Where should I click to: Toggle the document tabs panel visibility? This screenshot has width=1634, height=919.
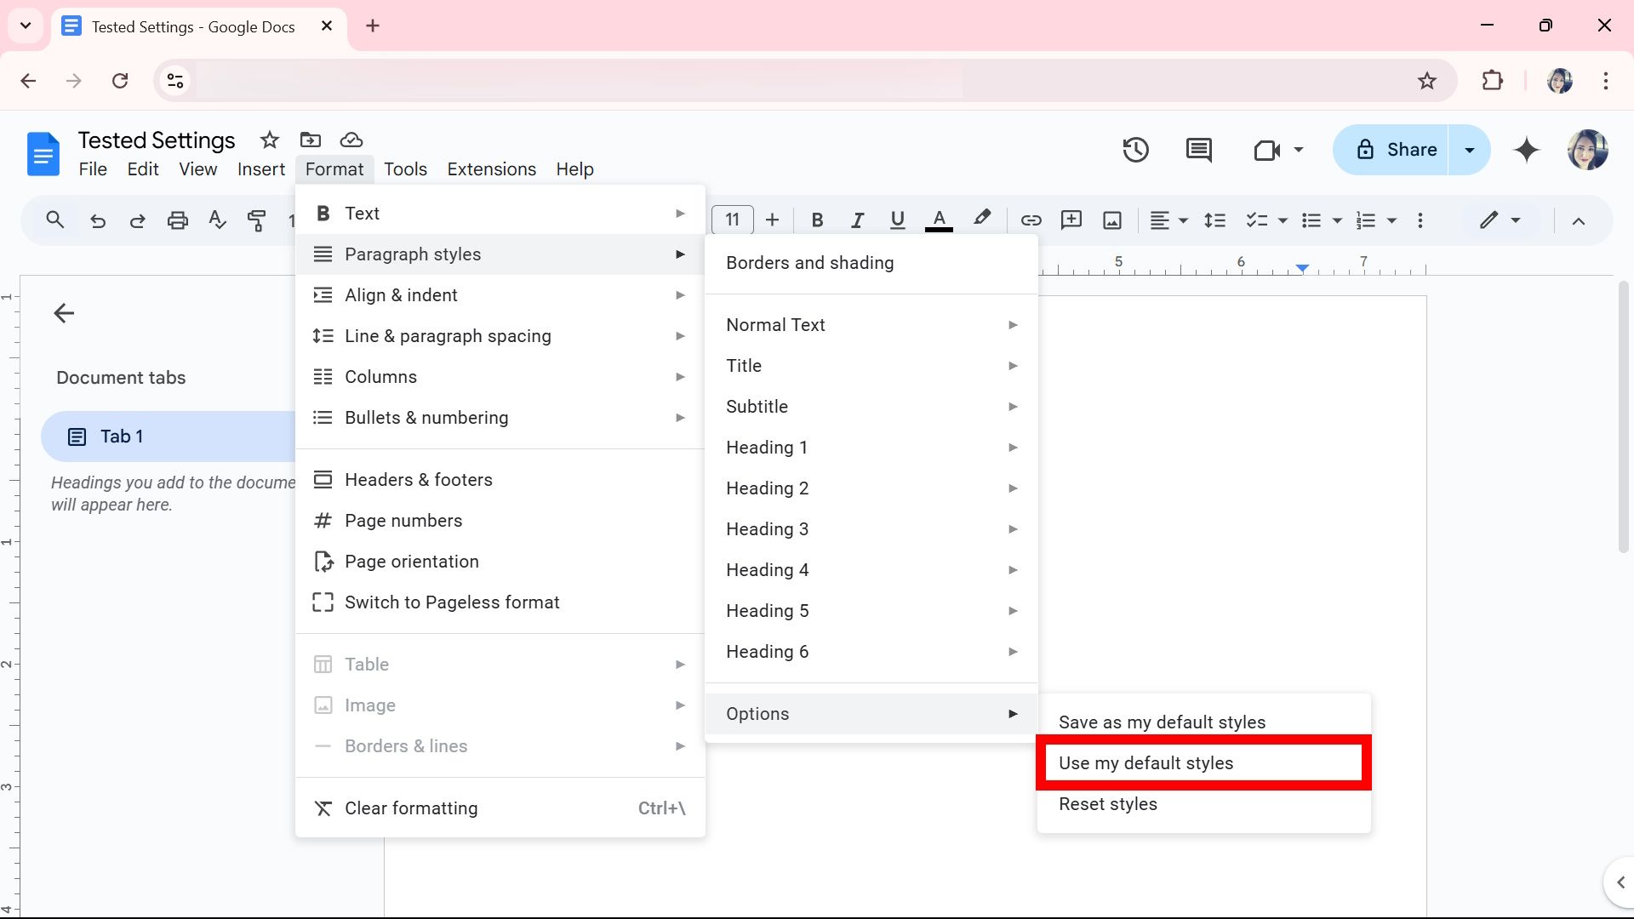64,313
